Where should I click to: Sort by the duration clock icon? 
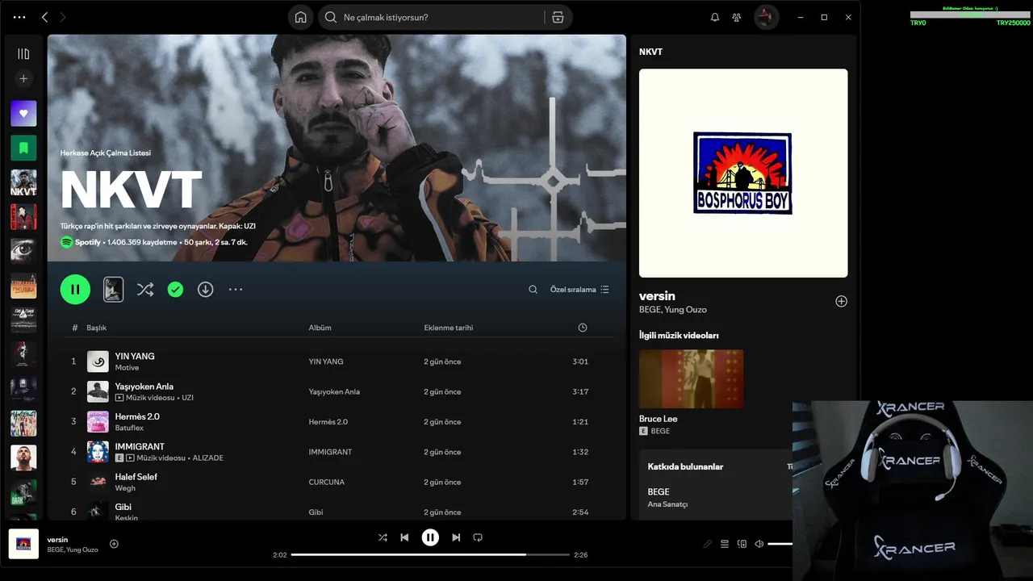tap(583, 328)
